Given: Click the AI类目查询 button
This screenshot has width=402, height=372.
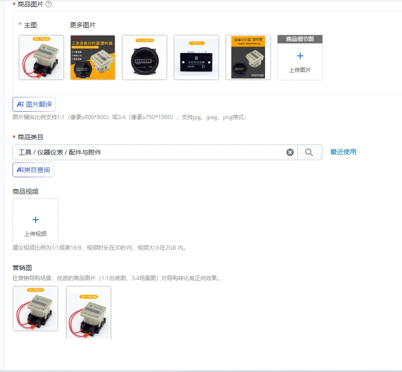Looking at the screenshot, I should [33, 170].
